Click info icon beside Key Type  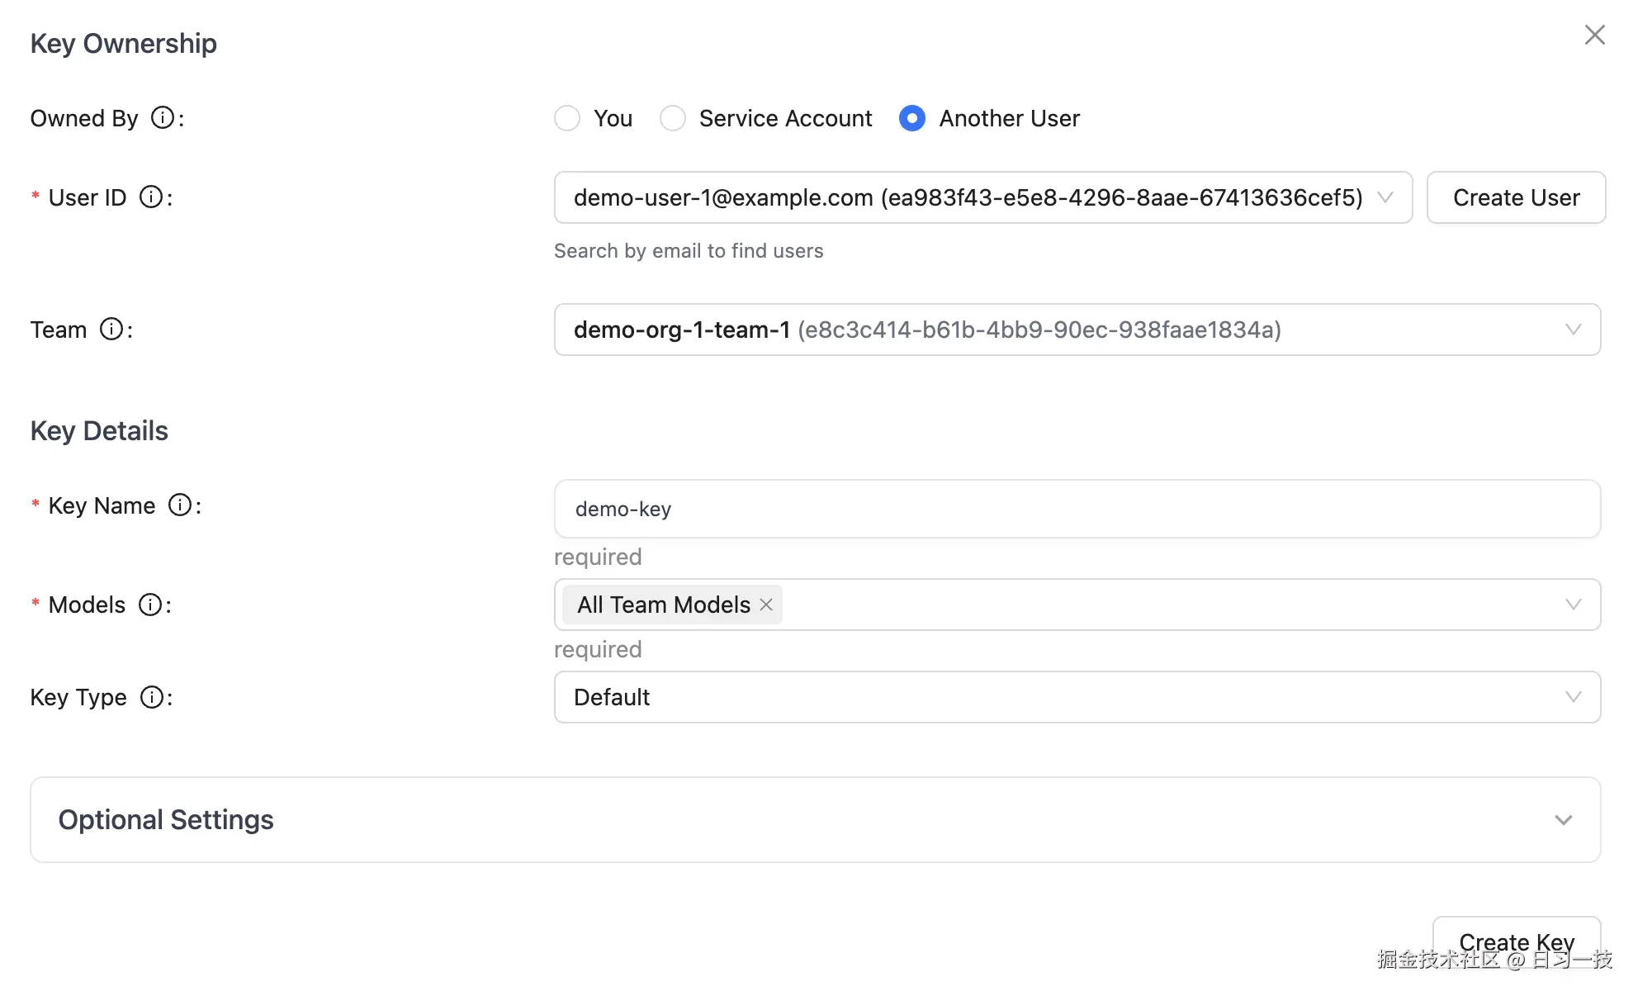[x=152, y=697]
